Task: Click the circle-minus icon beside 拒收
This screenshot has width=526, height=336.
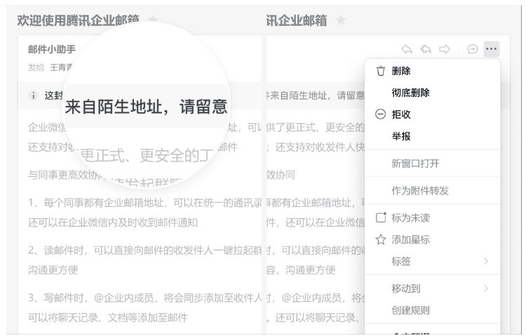Action: point(381,114)
